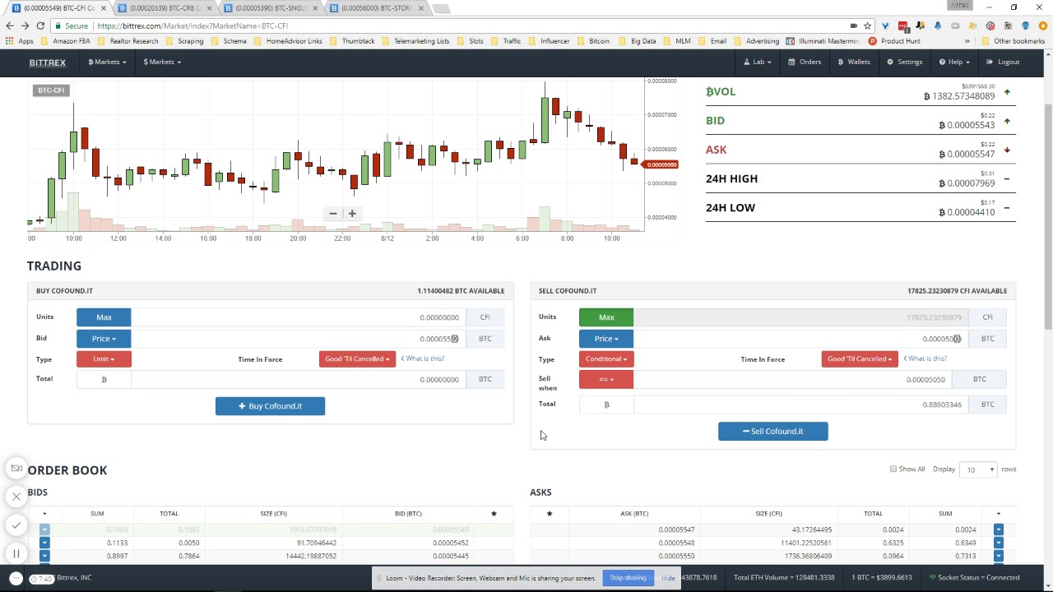Screen dimensions: 1053x592
Task: Pause the Loom recording
Action: [16, 553]
